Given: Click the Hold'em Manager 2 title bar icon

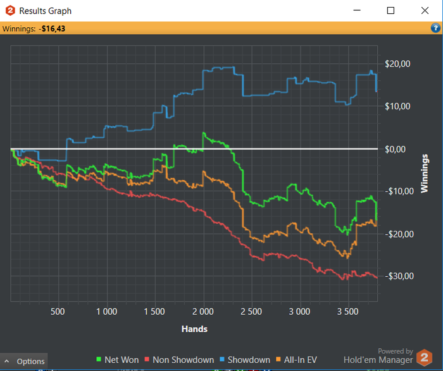Looking at the screenshot, I should (x=11, y=11).
